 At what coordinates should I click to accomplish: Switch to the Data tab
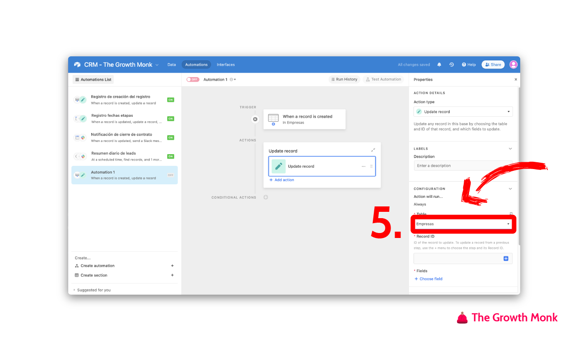172,64
